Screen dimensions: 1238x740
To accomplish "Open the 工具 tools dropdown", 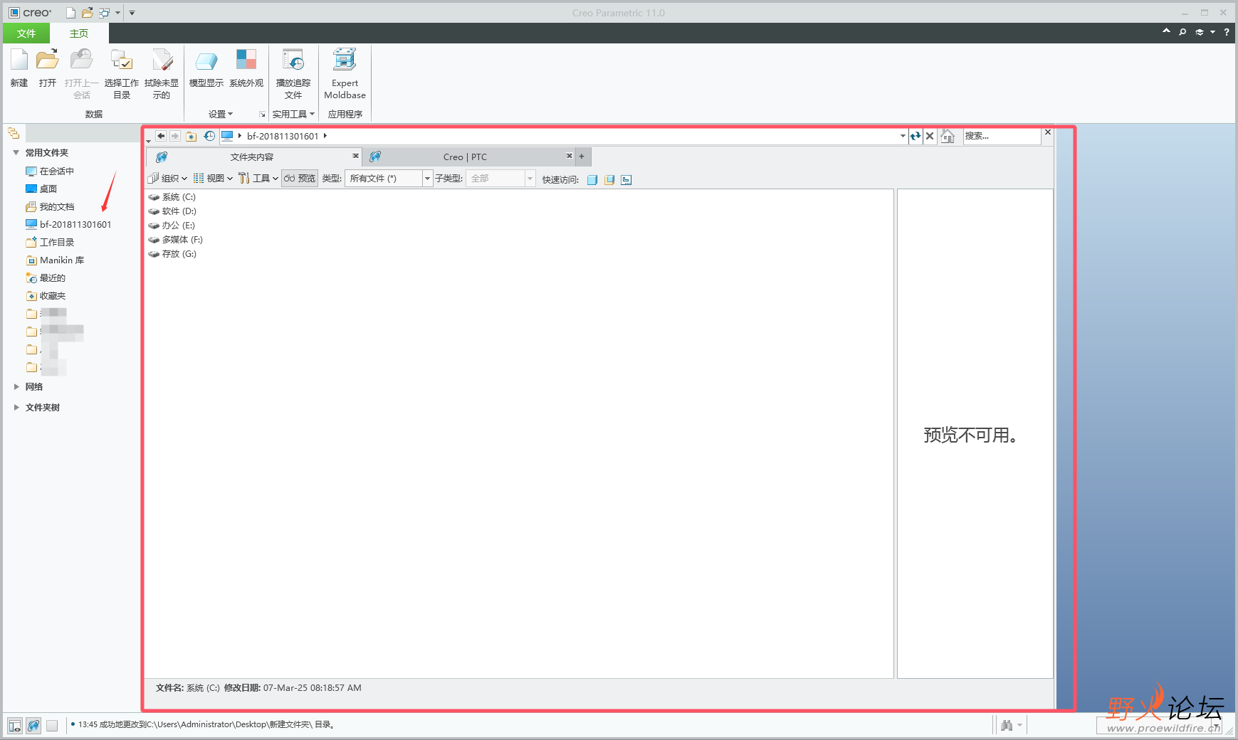I will pyautogui.click(x=258, y=179).
